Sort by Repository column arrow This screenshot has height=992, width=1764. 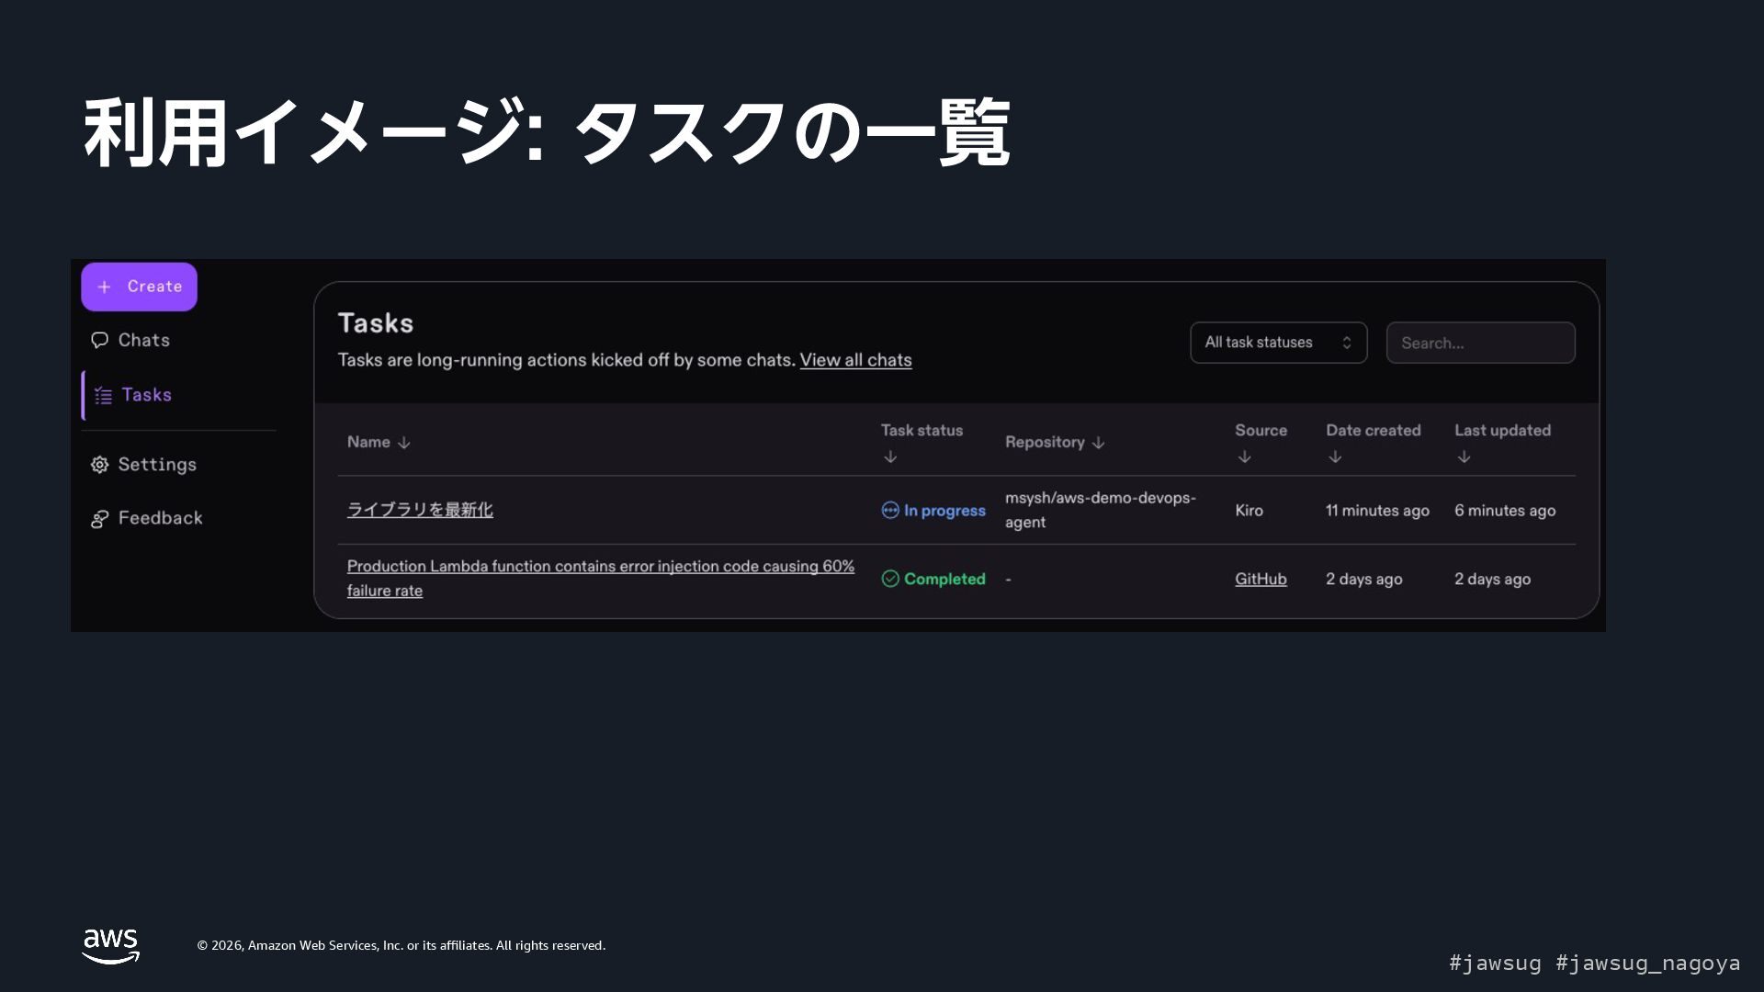click(1098, 443)
